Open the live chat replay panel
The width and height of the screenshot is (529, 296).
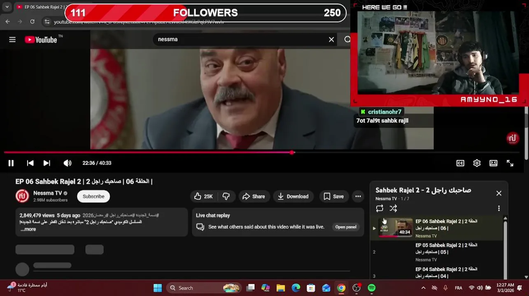[x=345, y=227]
